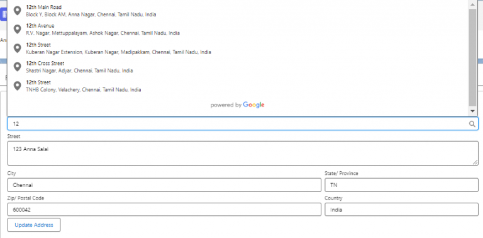Click pin icon beside 12th Cross Street

18,67
